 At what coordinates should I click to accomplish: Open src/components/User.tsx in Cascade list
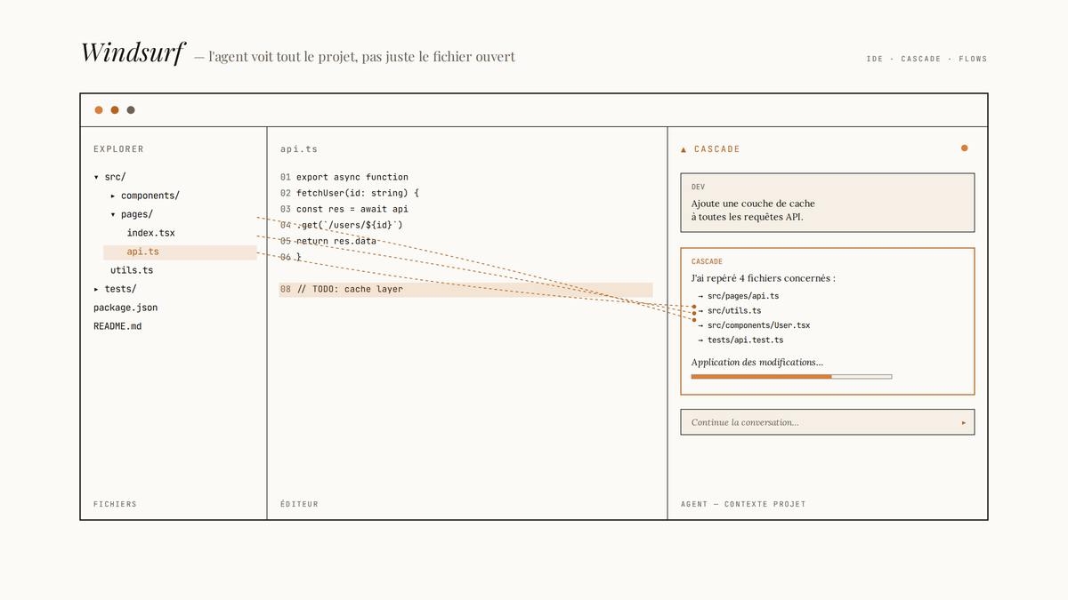(754, 325)
